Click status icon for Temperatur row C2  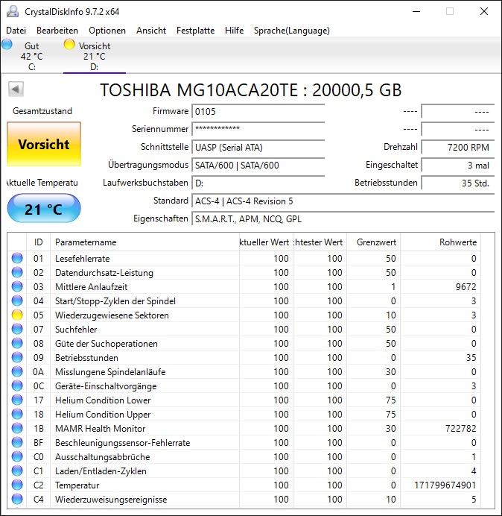click(17, 485)
